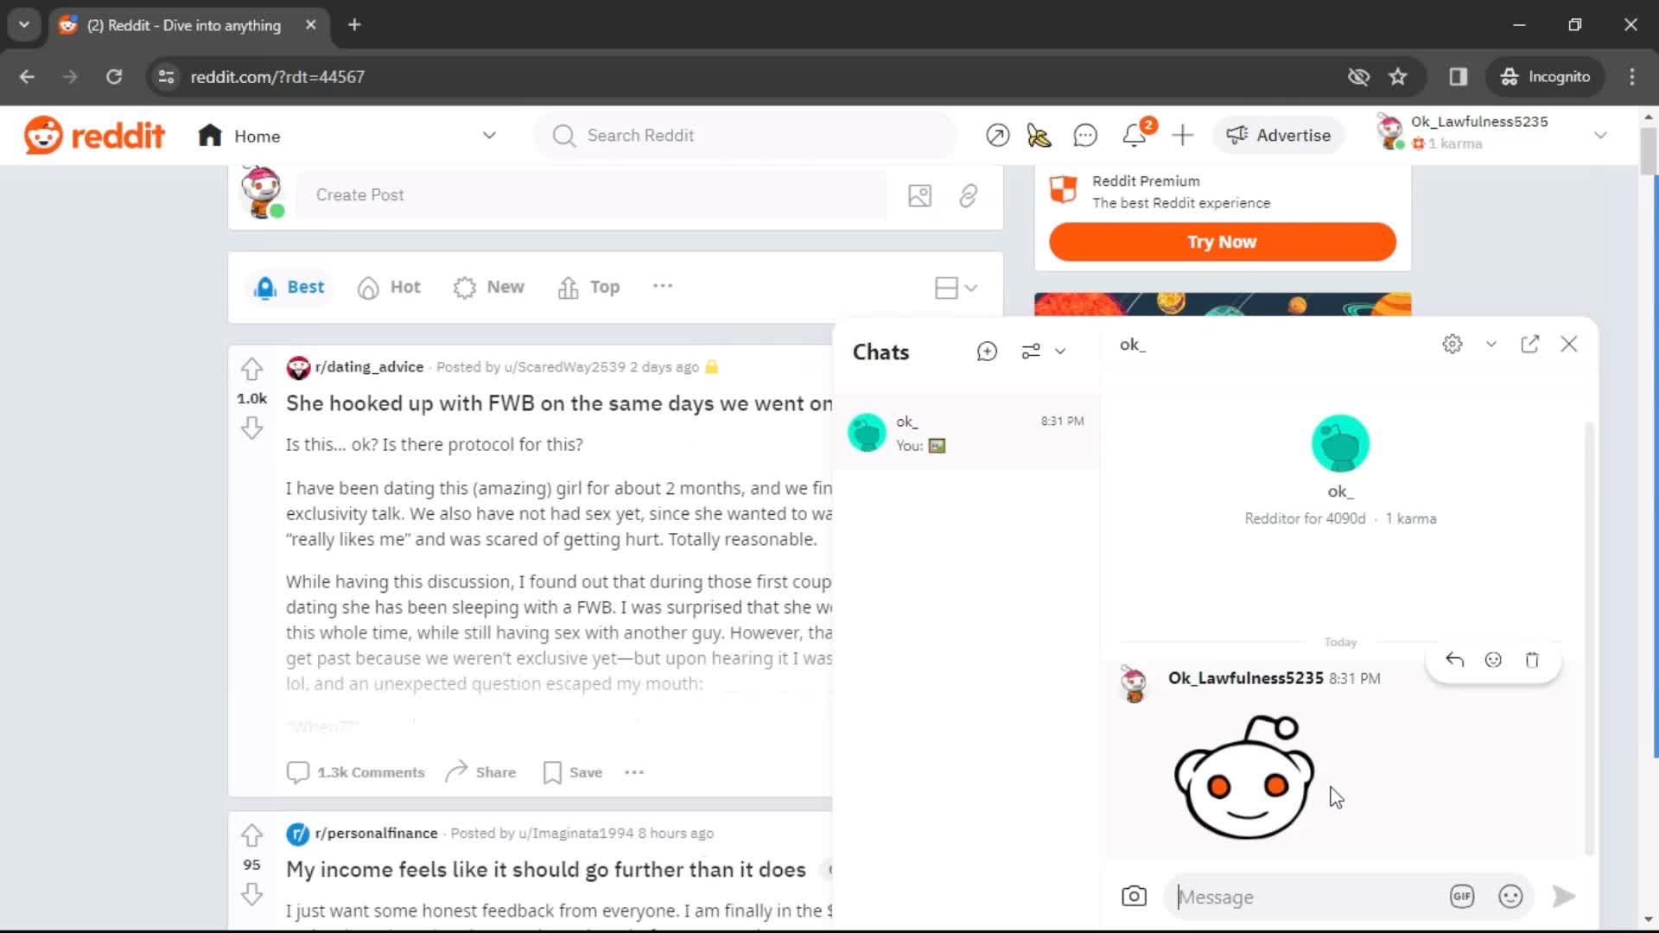Viewport: 1659px width, 933px height.
Task: Expand the chat filter/sort chevron
Action: coord(1059,351)
